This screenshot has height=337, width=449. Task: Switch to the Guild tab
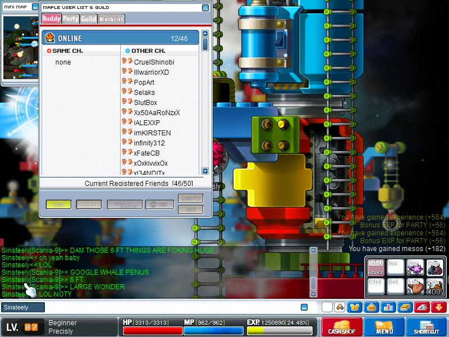[x=89, y=19]
